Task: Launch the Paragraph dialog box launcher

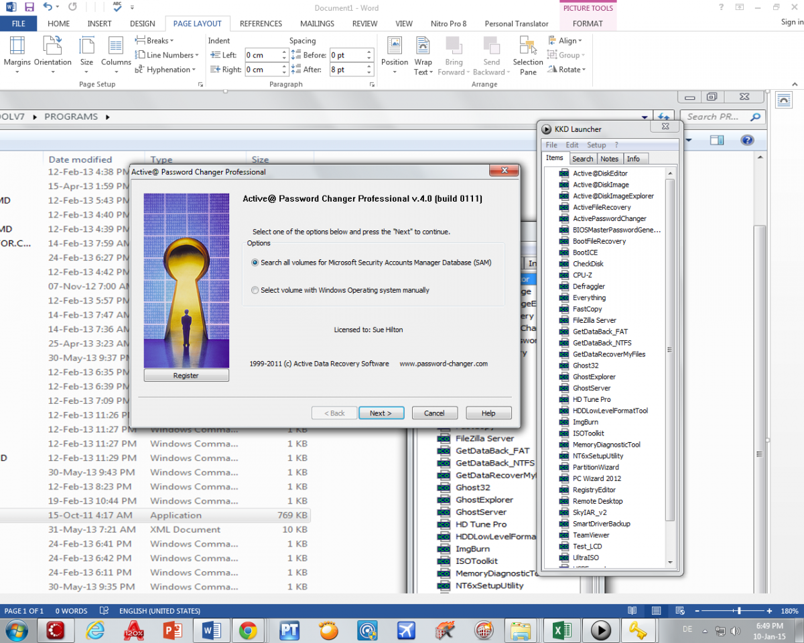Action: tap(372, 85)
